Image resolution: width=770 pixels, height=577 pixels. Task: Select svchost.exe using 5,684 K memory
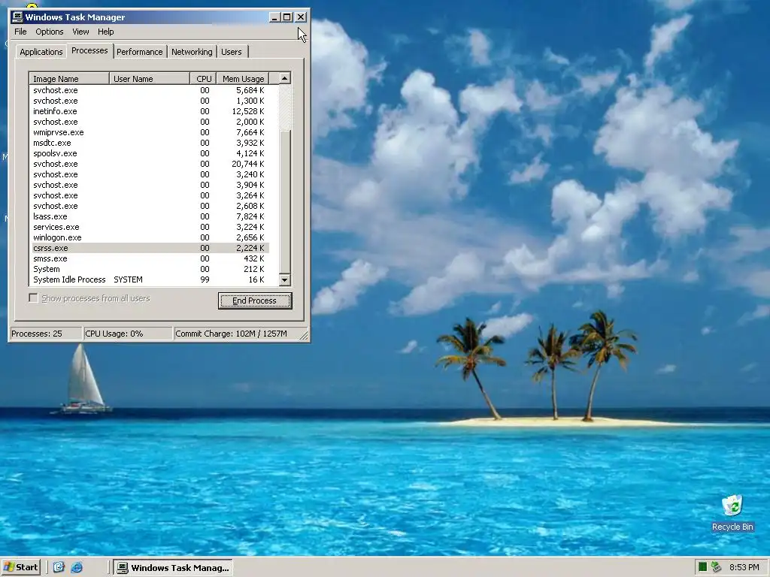coord(150,90)
